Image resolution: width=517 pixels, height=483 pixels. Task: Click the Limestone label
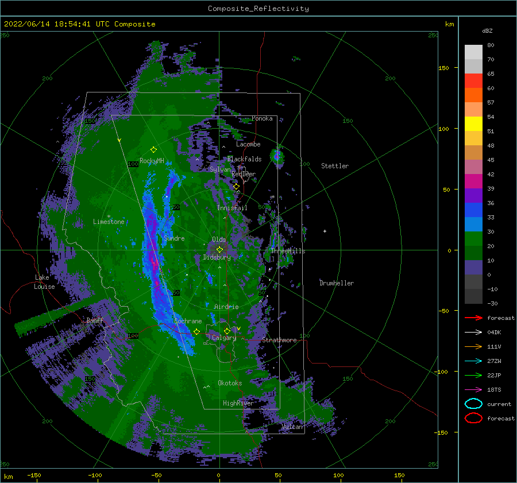[109, 222]
